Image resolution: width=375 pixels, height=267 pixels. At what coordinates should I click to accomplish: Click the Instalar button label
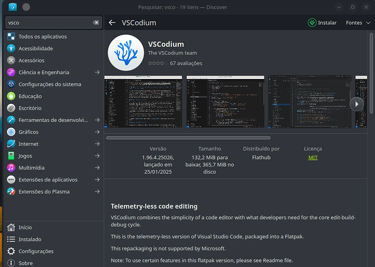coord(327,23)
